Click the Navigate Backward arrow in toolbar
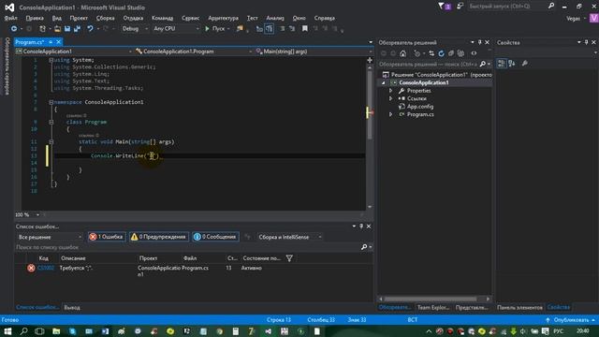This screenshot has width=599, height=337. [x=14, y=29]
